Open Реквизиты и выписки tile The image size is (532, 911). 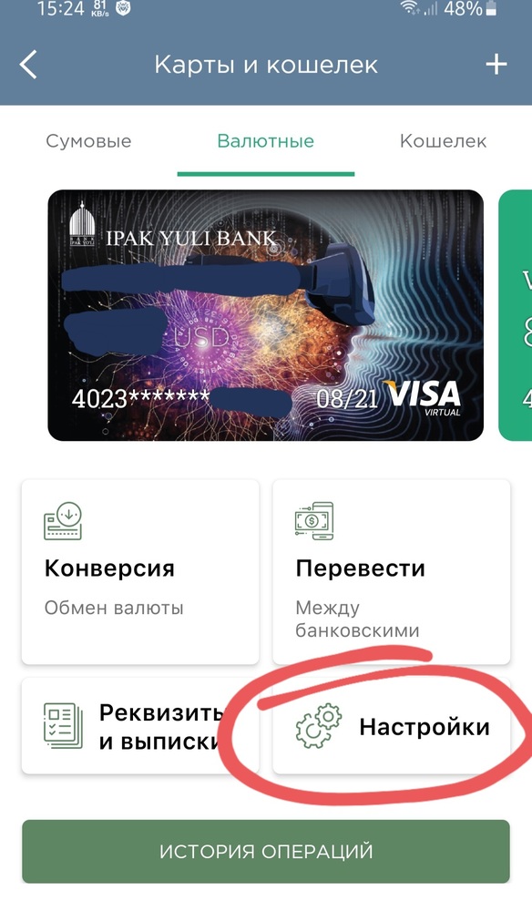[x=140, y=726]
